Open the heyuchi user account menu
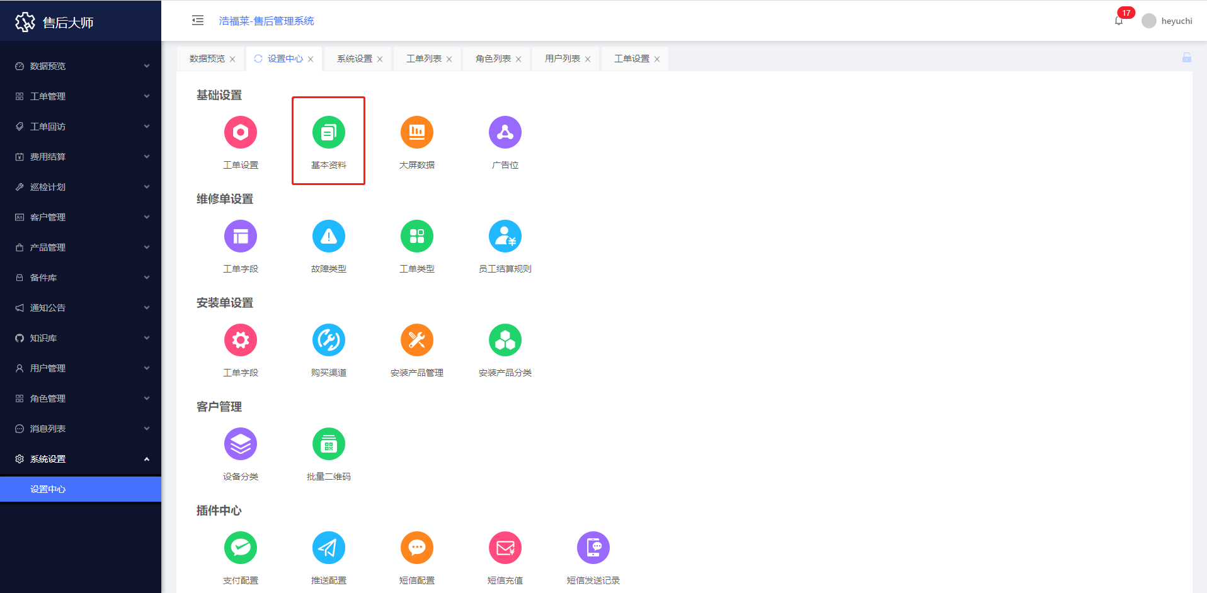The width and height of the screenshot is (1207, 593). coord(1167,21)
